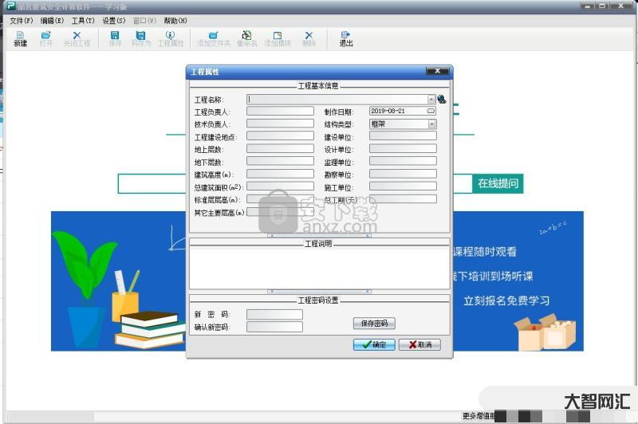The height and width of the screenshot is (424, 638).
Task: Click the 重命名 (Rename) toolbar icon
Action: 247,38
